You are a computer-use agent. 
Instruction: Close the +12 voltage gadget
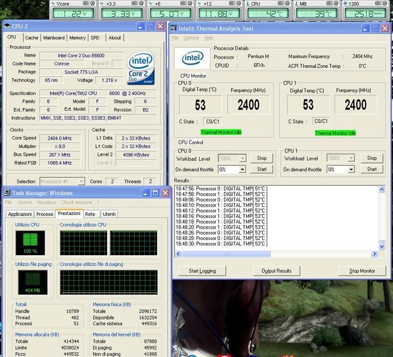238,3
